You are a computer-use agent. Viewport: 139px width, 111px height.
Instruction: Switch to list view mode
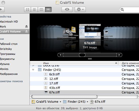tap(34, 10)
